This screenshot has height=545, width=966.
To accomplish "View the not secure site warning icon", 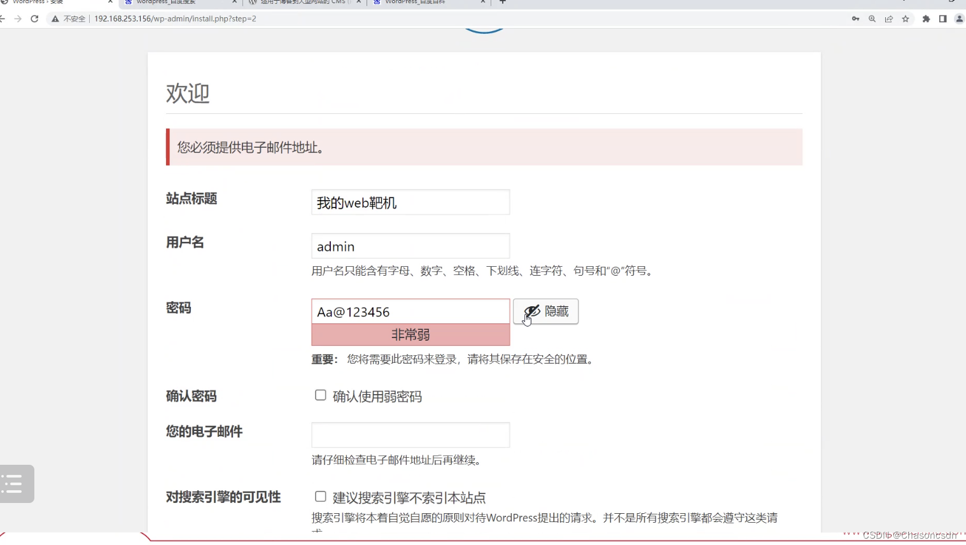I will [55, 19].
